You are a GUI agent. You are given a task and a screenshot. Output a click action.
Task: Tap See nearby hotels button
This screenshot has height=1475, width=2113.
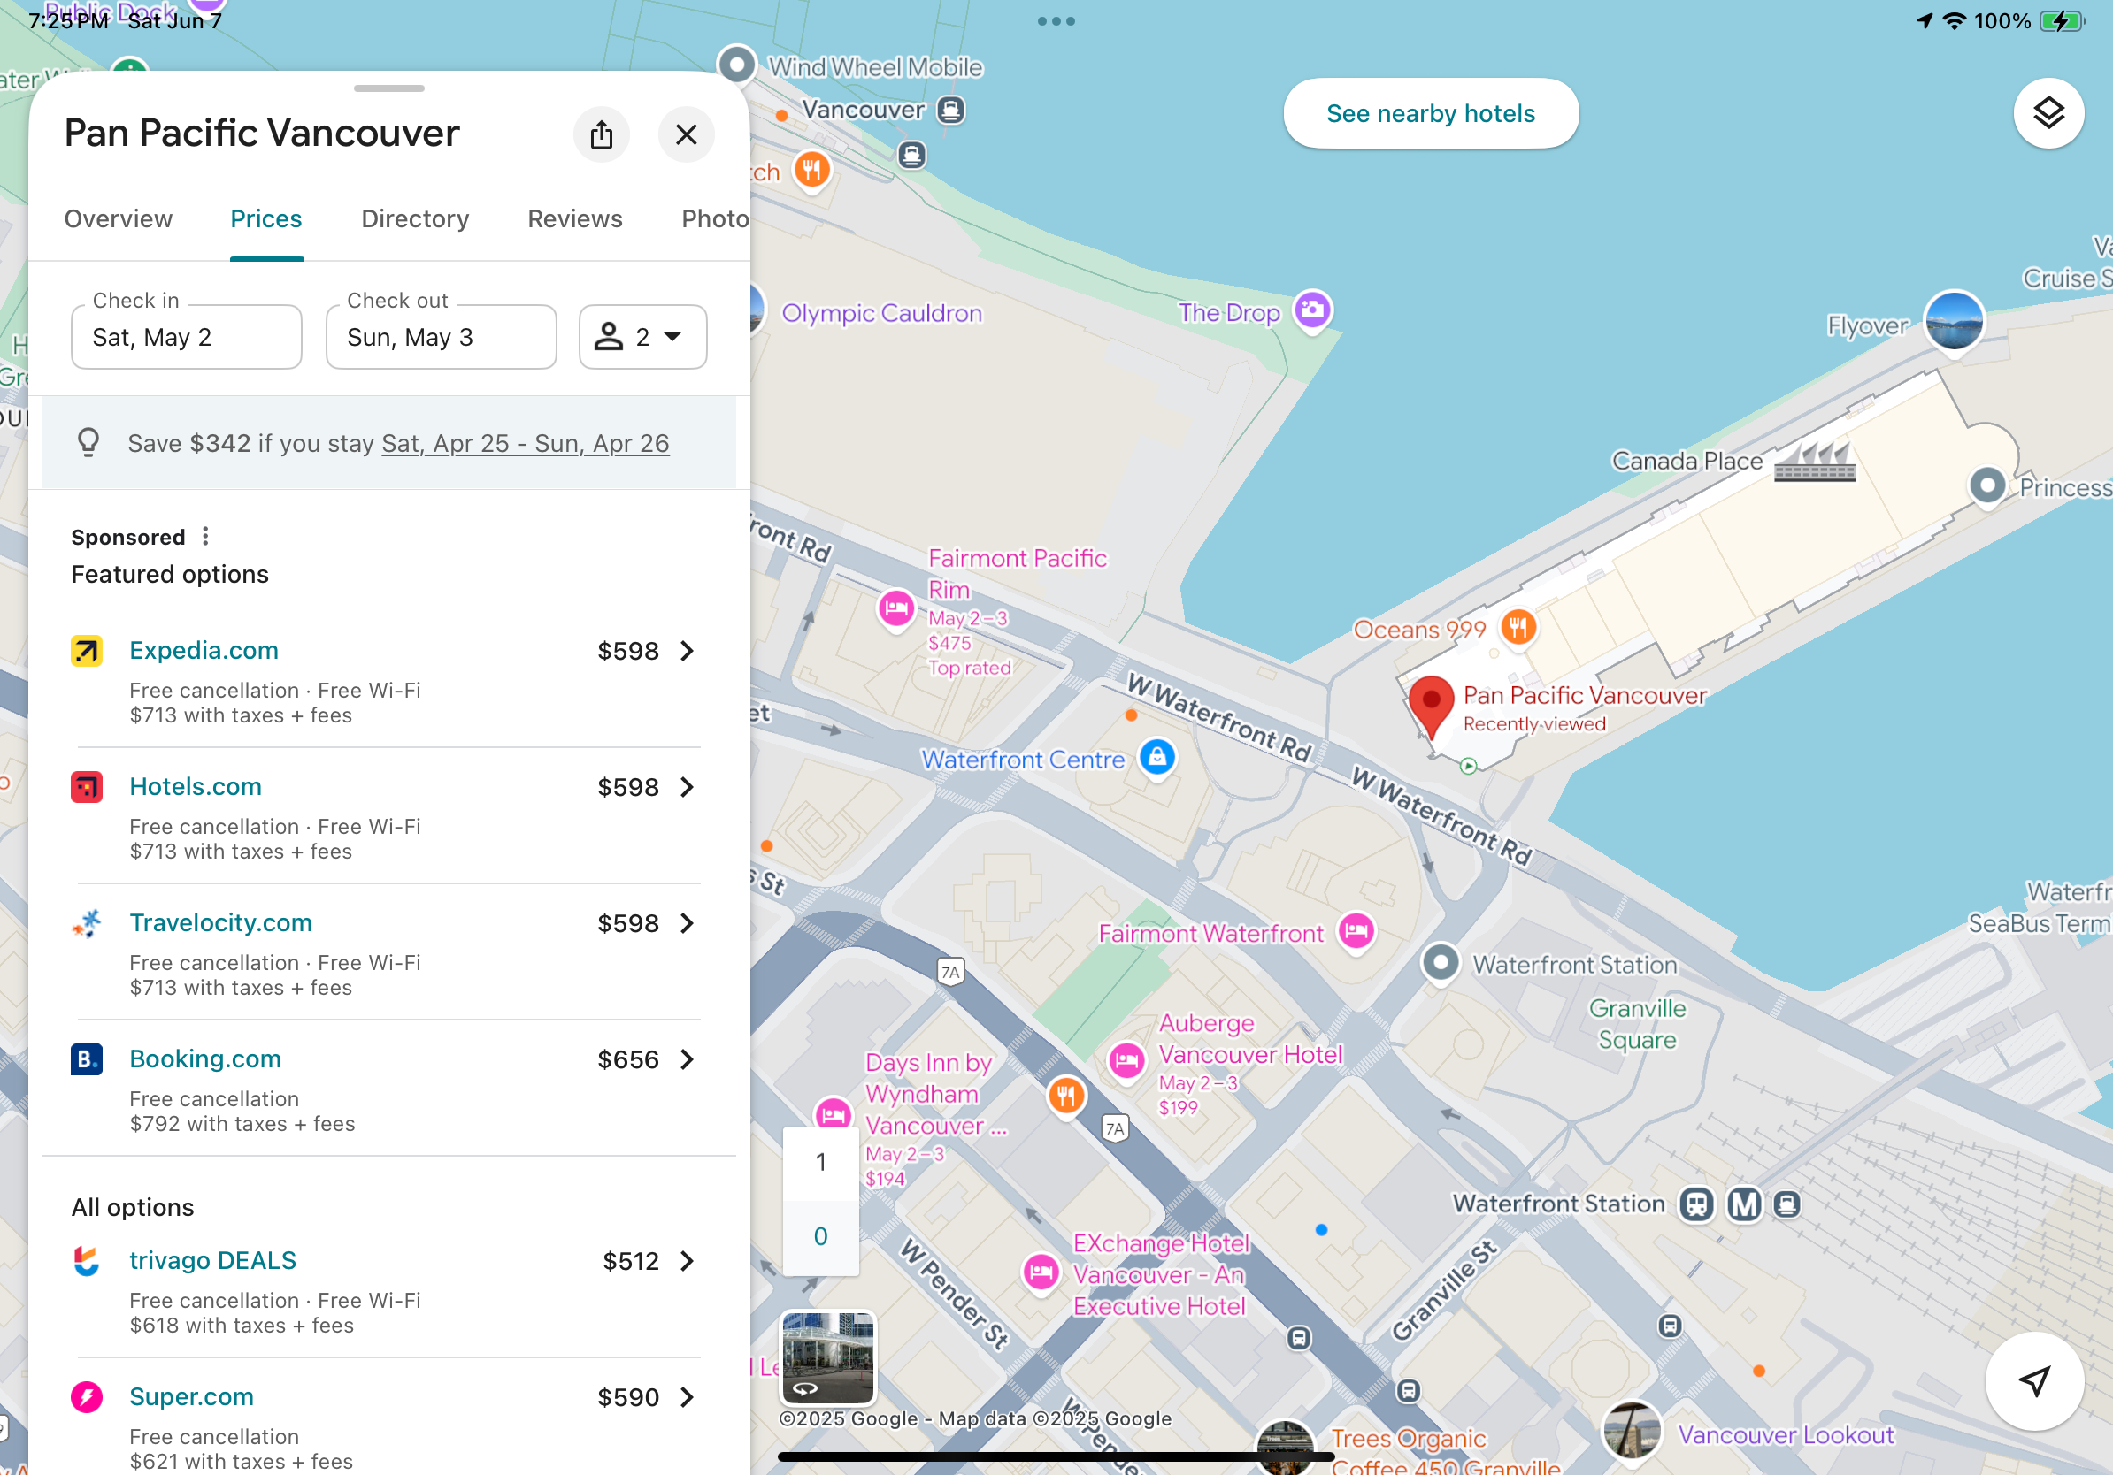coord(1430,113)
